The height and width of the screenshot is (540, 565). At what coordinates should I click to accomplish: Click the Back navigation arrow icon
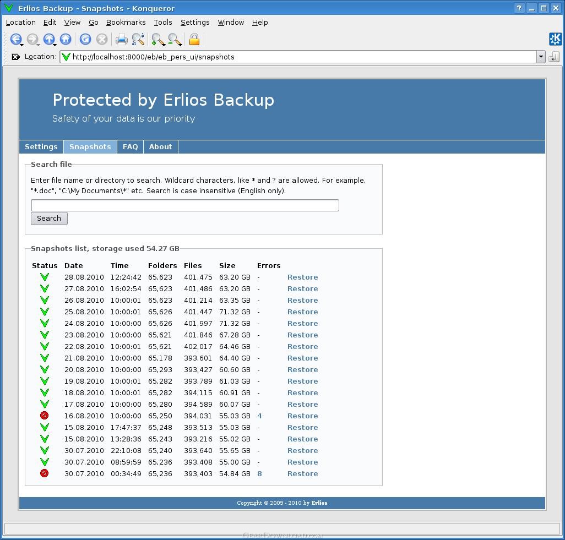[x=15, y=39]
